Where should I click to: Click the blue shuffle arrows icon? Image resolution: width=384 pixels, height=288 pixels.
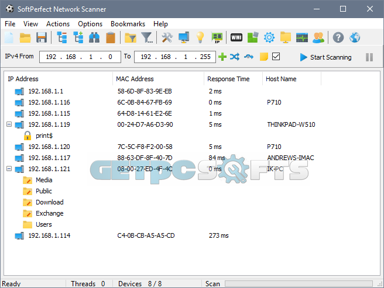pos(235,57)
